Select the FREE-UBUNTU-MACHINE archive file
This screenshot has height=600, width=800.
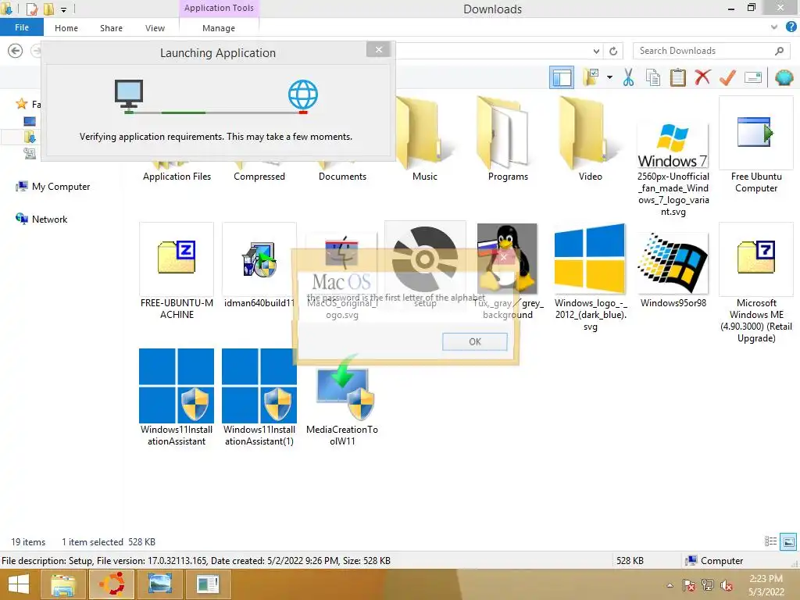tap(177, 271)
